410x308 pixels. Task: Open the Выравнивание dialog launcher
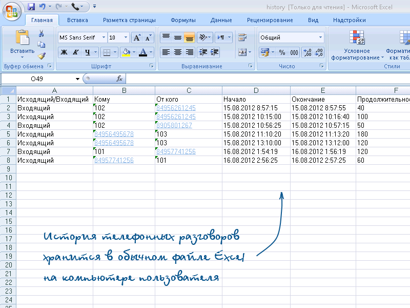(250, 66)
